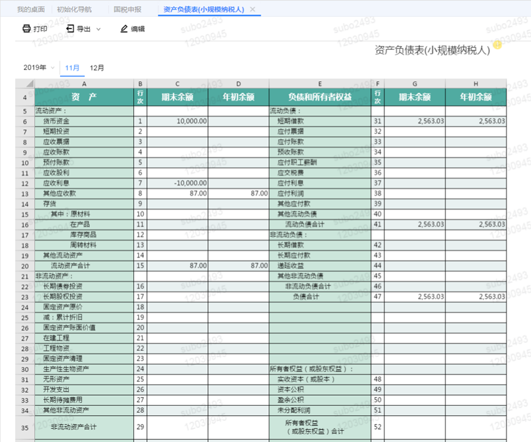Click the 其他应收款 cell
Viewport: 531px width, 442px height.
click(x=84, y=194)
